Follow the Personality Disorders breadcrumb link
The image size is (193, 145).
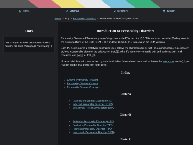pyautogui.click(x=84, y=19)
